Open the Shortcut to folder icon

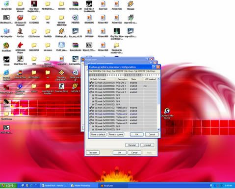coord(117,48)
